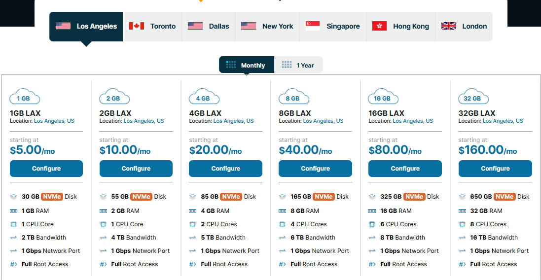
Task: Click the $160.00/mo price
Action: tap(488, 150)
